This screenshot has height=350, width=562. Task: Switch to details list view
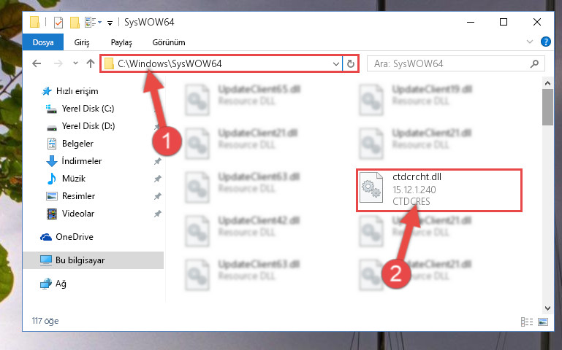tap(526, 322)
